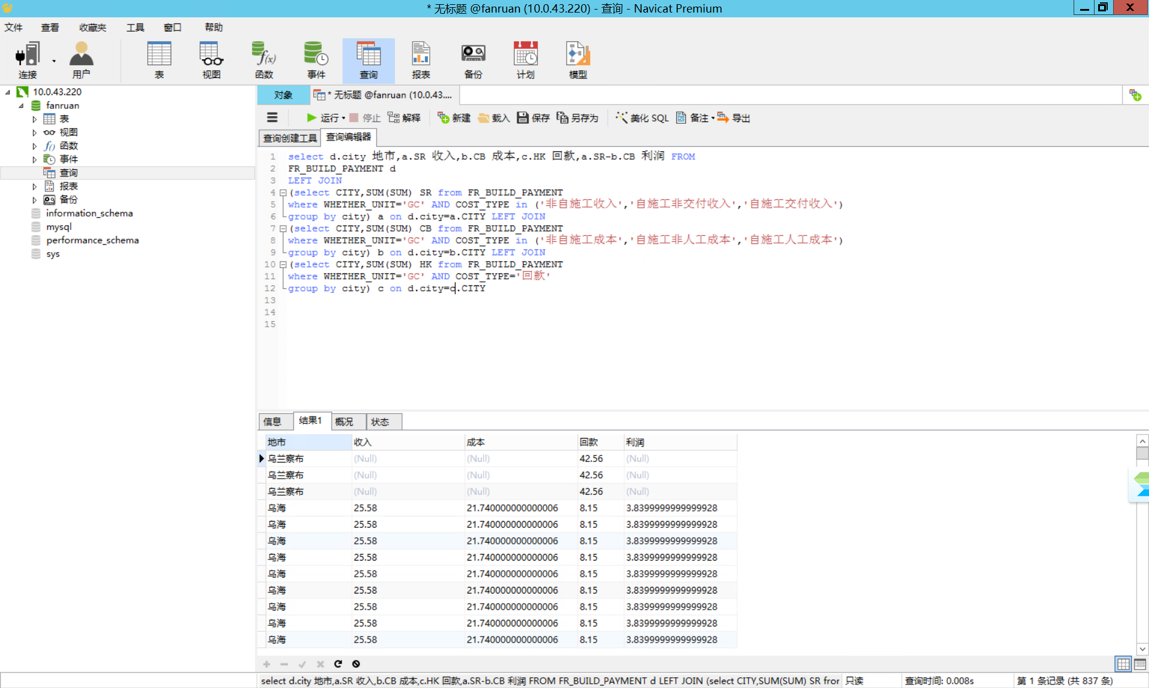This screenshot has width=1149, height=688.
Task: Click 解释 to explain the query
Action: (x=404, y=118)
